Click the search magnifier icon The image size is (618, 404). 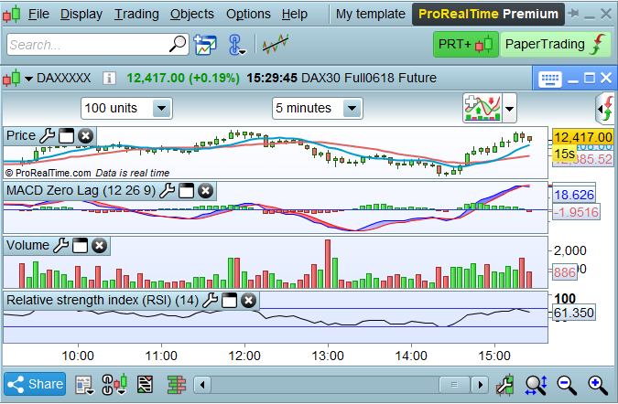pyautogui.click(x=178, y=44)
